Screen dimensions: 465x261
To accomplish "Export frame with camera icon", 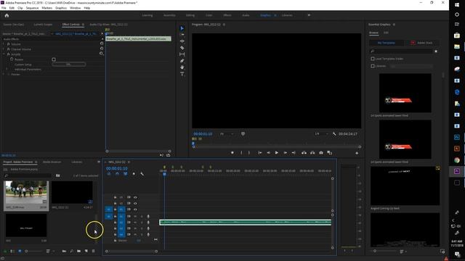I will [321, 153].
